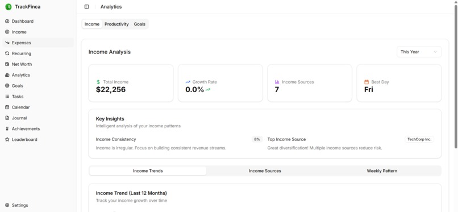Click the Income sidebar coin icon
The image size is (458, 212).
pyautogui.click(x=7, y=32)
